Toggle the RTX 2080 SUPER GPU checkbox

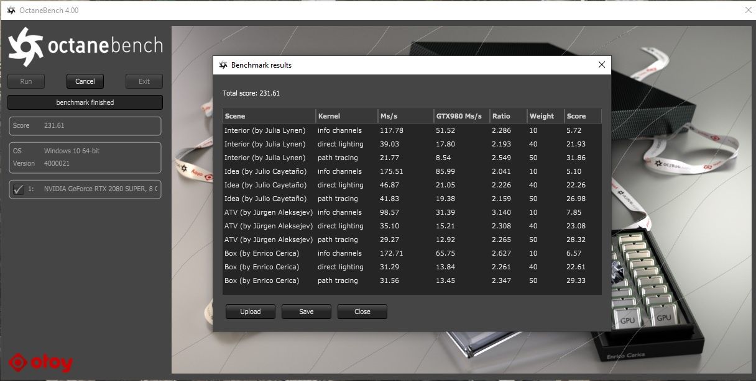19,189
